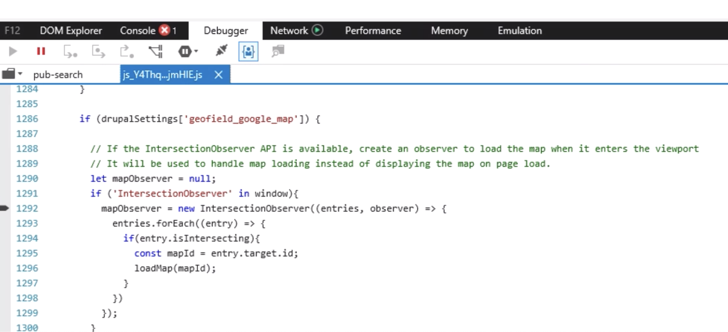
Task: Click the Network tab's green play icon
Action: (x=317, y=30)
